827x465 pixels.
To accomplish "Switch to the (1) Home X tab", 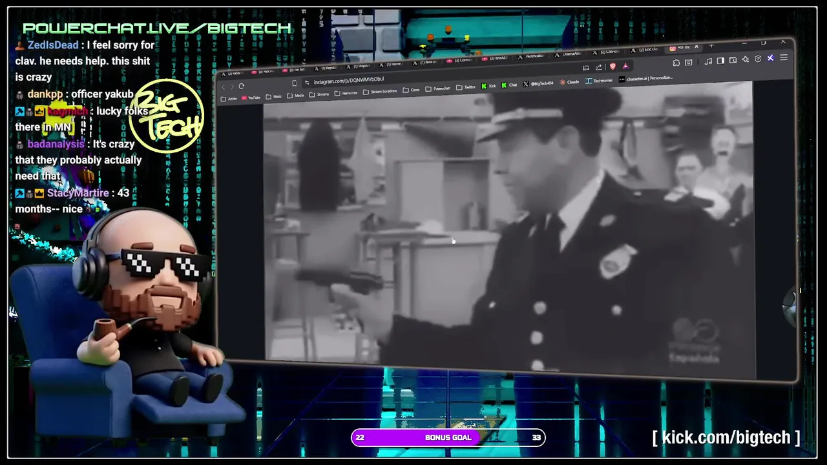I will (392, 65).
